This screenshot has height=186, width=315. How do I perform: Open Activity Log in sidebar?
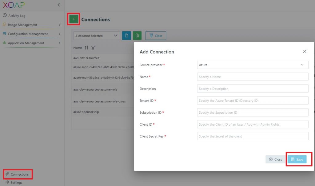click(x=17, y=16)
